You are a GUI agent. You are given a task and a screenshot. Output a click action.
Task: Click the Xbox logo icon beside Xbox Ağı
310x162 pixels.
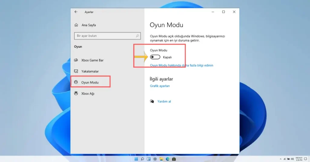click(76, 93)
